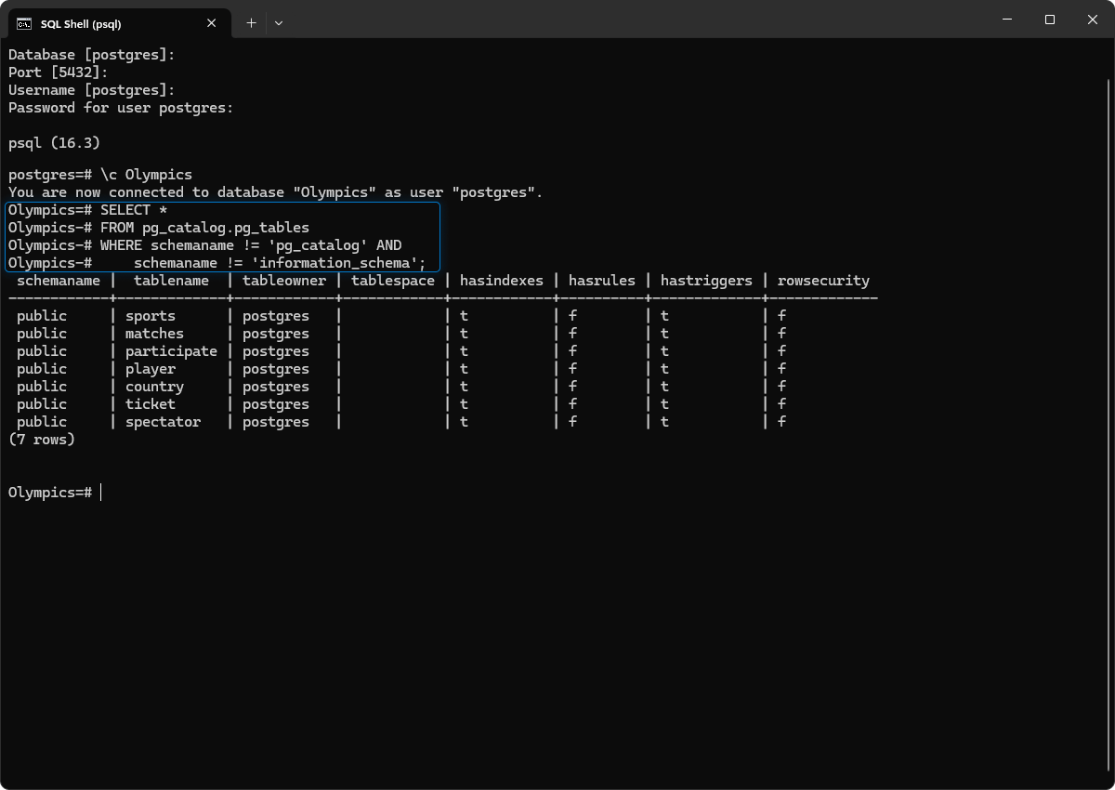Select the 'schemaname' column header text

point(58,280)
